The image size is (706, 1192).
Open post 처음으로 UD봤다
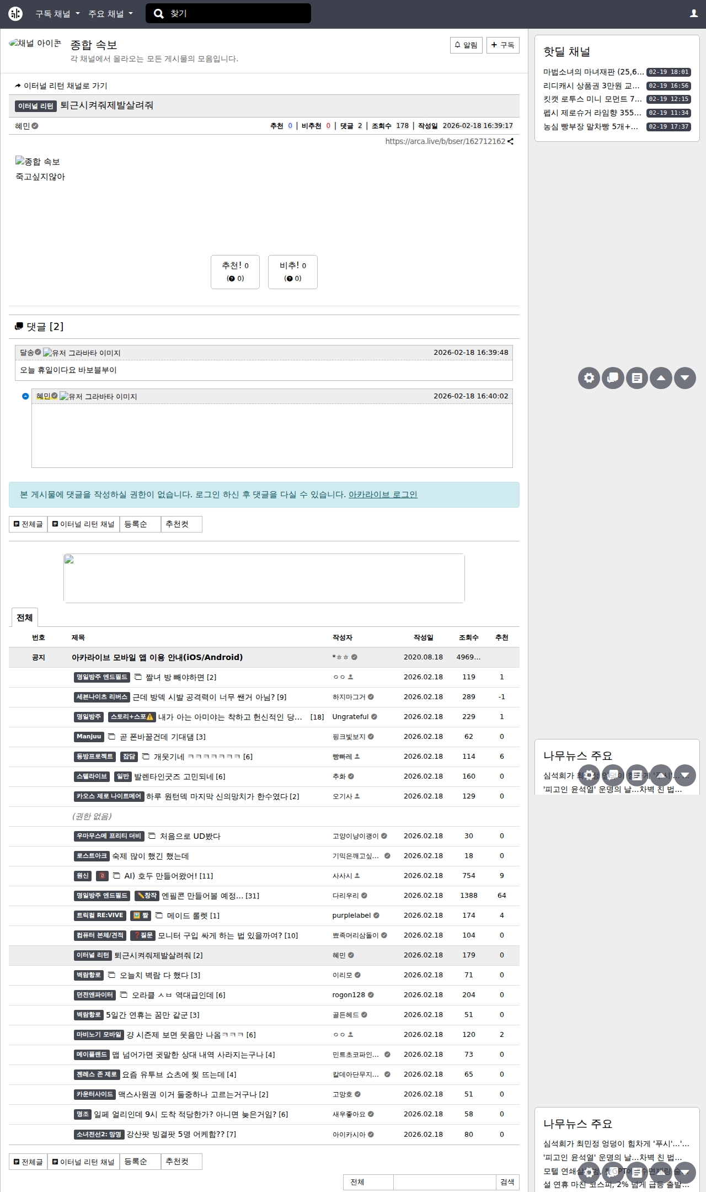190,836
